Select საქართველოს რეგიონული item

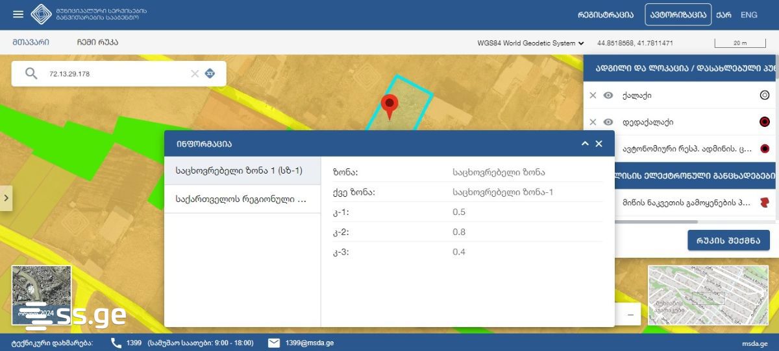(x=243, y=199)
